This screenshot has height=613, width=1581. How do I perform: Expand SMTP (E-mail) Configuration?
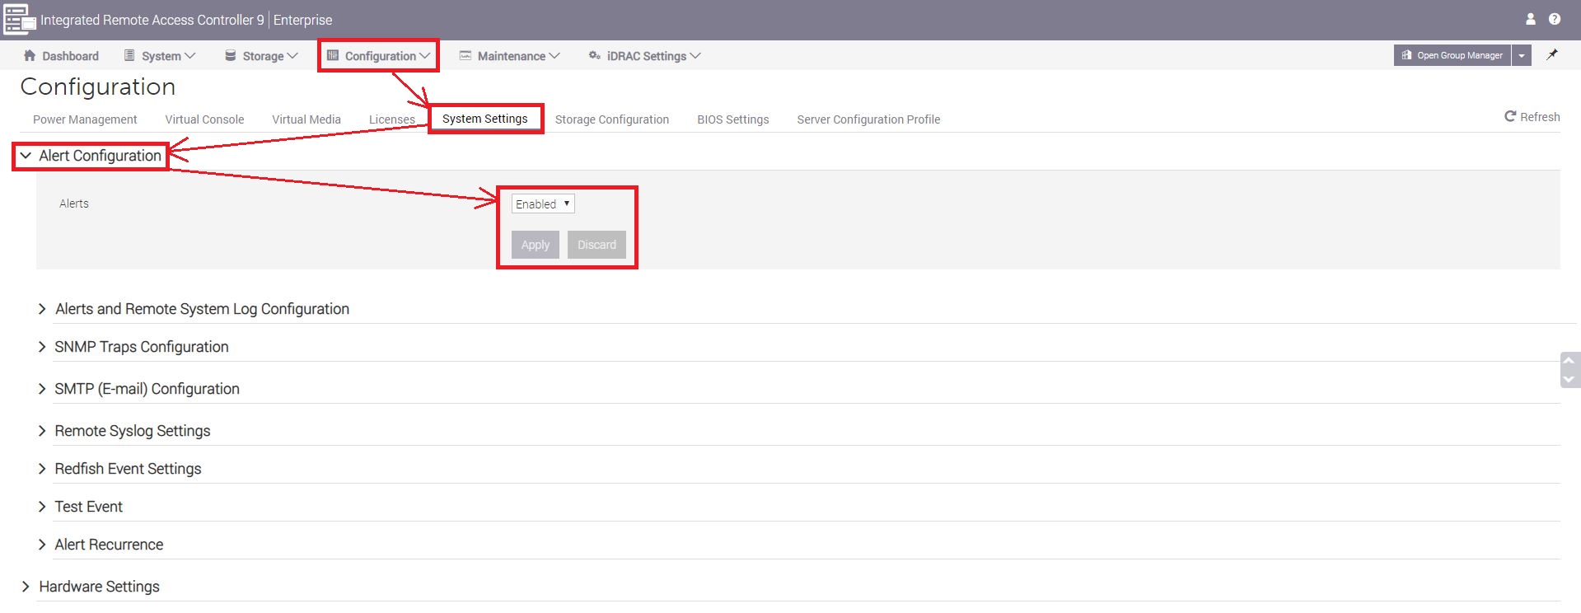138,389
